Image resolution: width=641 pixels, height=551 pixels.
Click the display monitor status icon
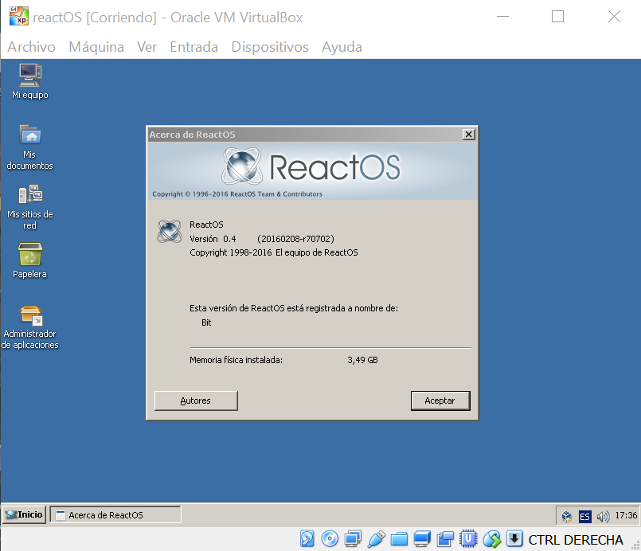[422, 539]
